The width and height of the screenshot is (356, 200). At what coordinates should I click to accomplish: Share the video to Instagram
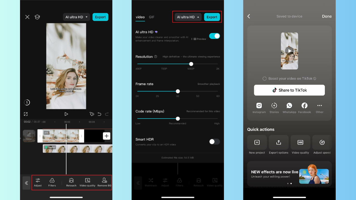coord(259,108)
